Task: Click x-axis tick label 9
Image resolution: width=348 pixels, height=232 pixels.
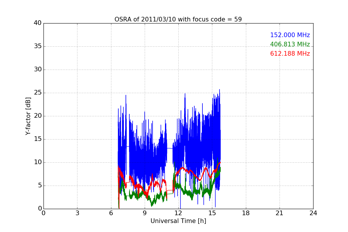Action: (145, 213)
